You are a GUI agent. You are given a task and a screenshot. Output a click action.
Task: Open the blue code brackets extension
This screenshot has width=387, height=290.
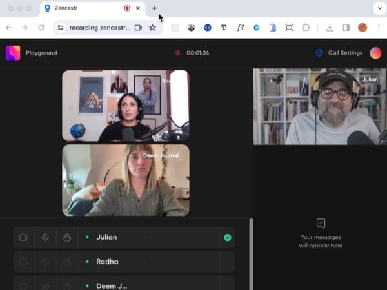[x=208, y=28]
